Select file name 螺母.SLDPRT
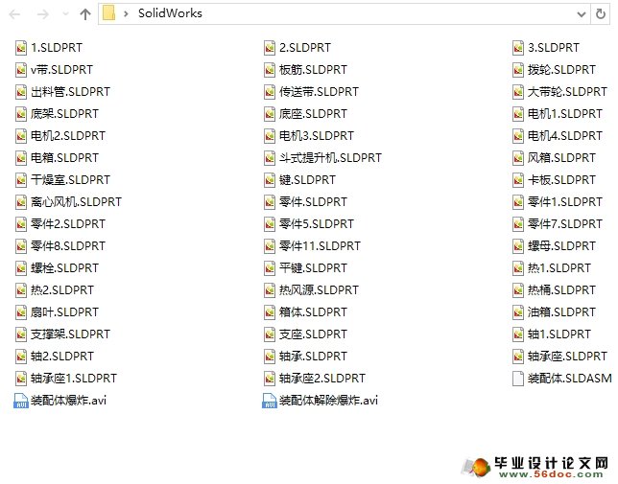 tap(561, 246)
